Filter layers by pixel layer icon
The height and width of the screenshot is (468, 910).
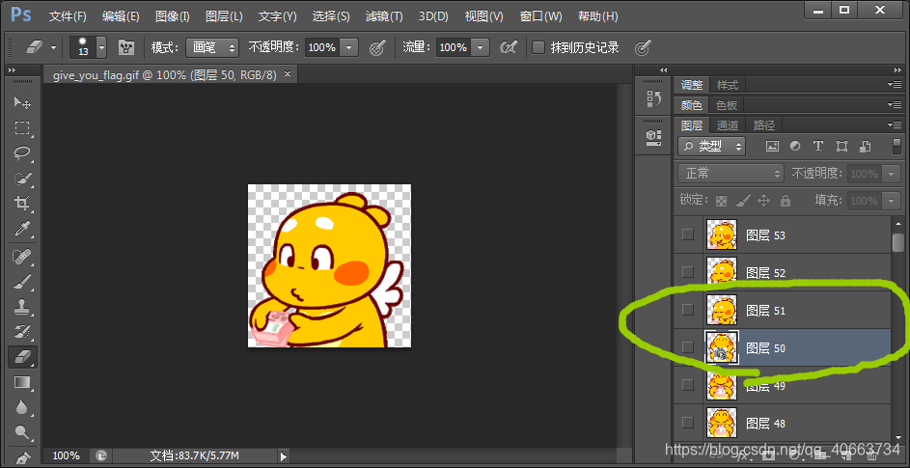(x=772, y=147)
